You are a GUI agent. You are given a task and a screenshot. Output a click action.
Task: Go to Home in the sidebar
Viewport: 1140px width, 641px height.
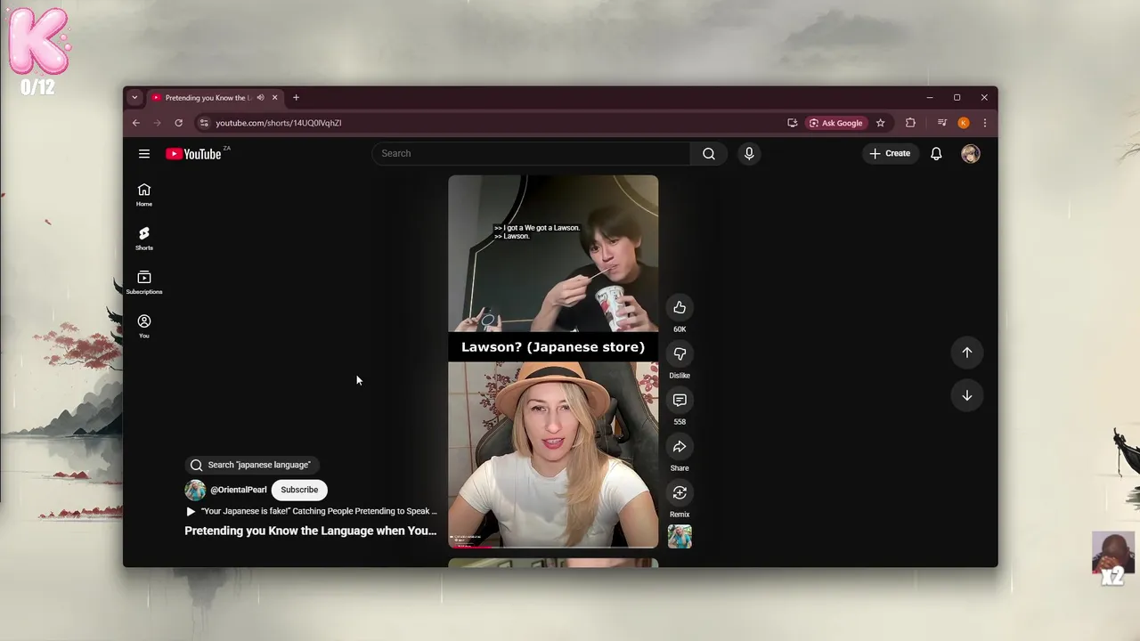click(x=144, y=195)
